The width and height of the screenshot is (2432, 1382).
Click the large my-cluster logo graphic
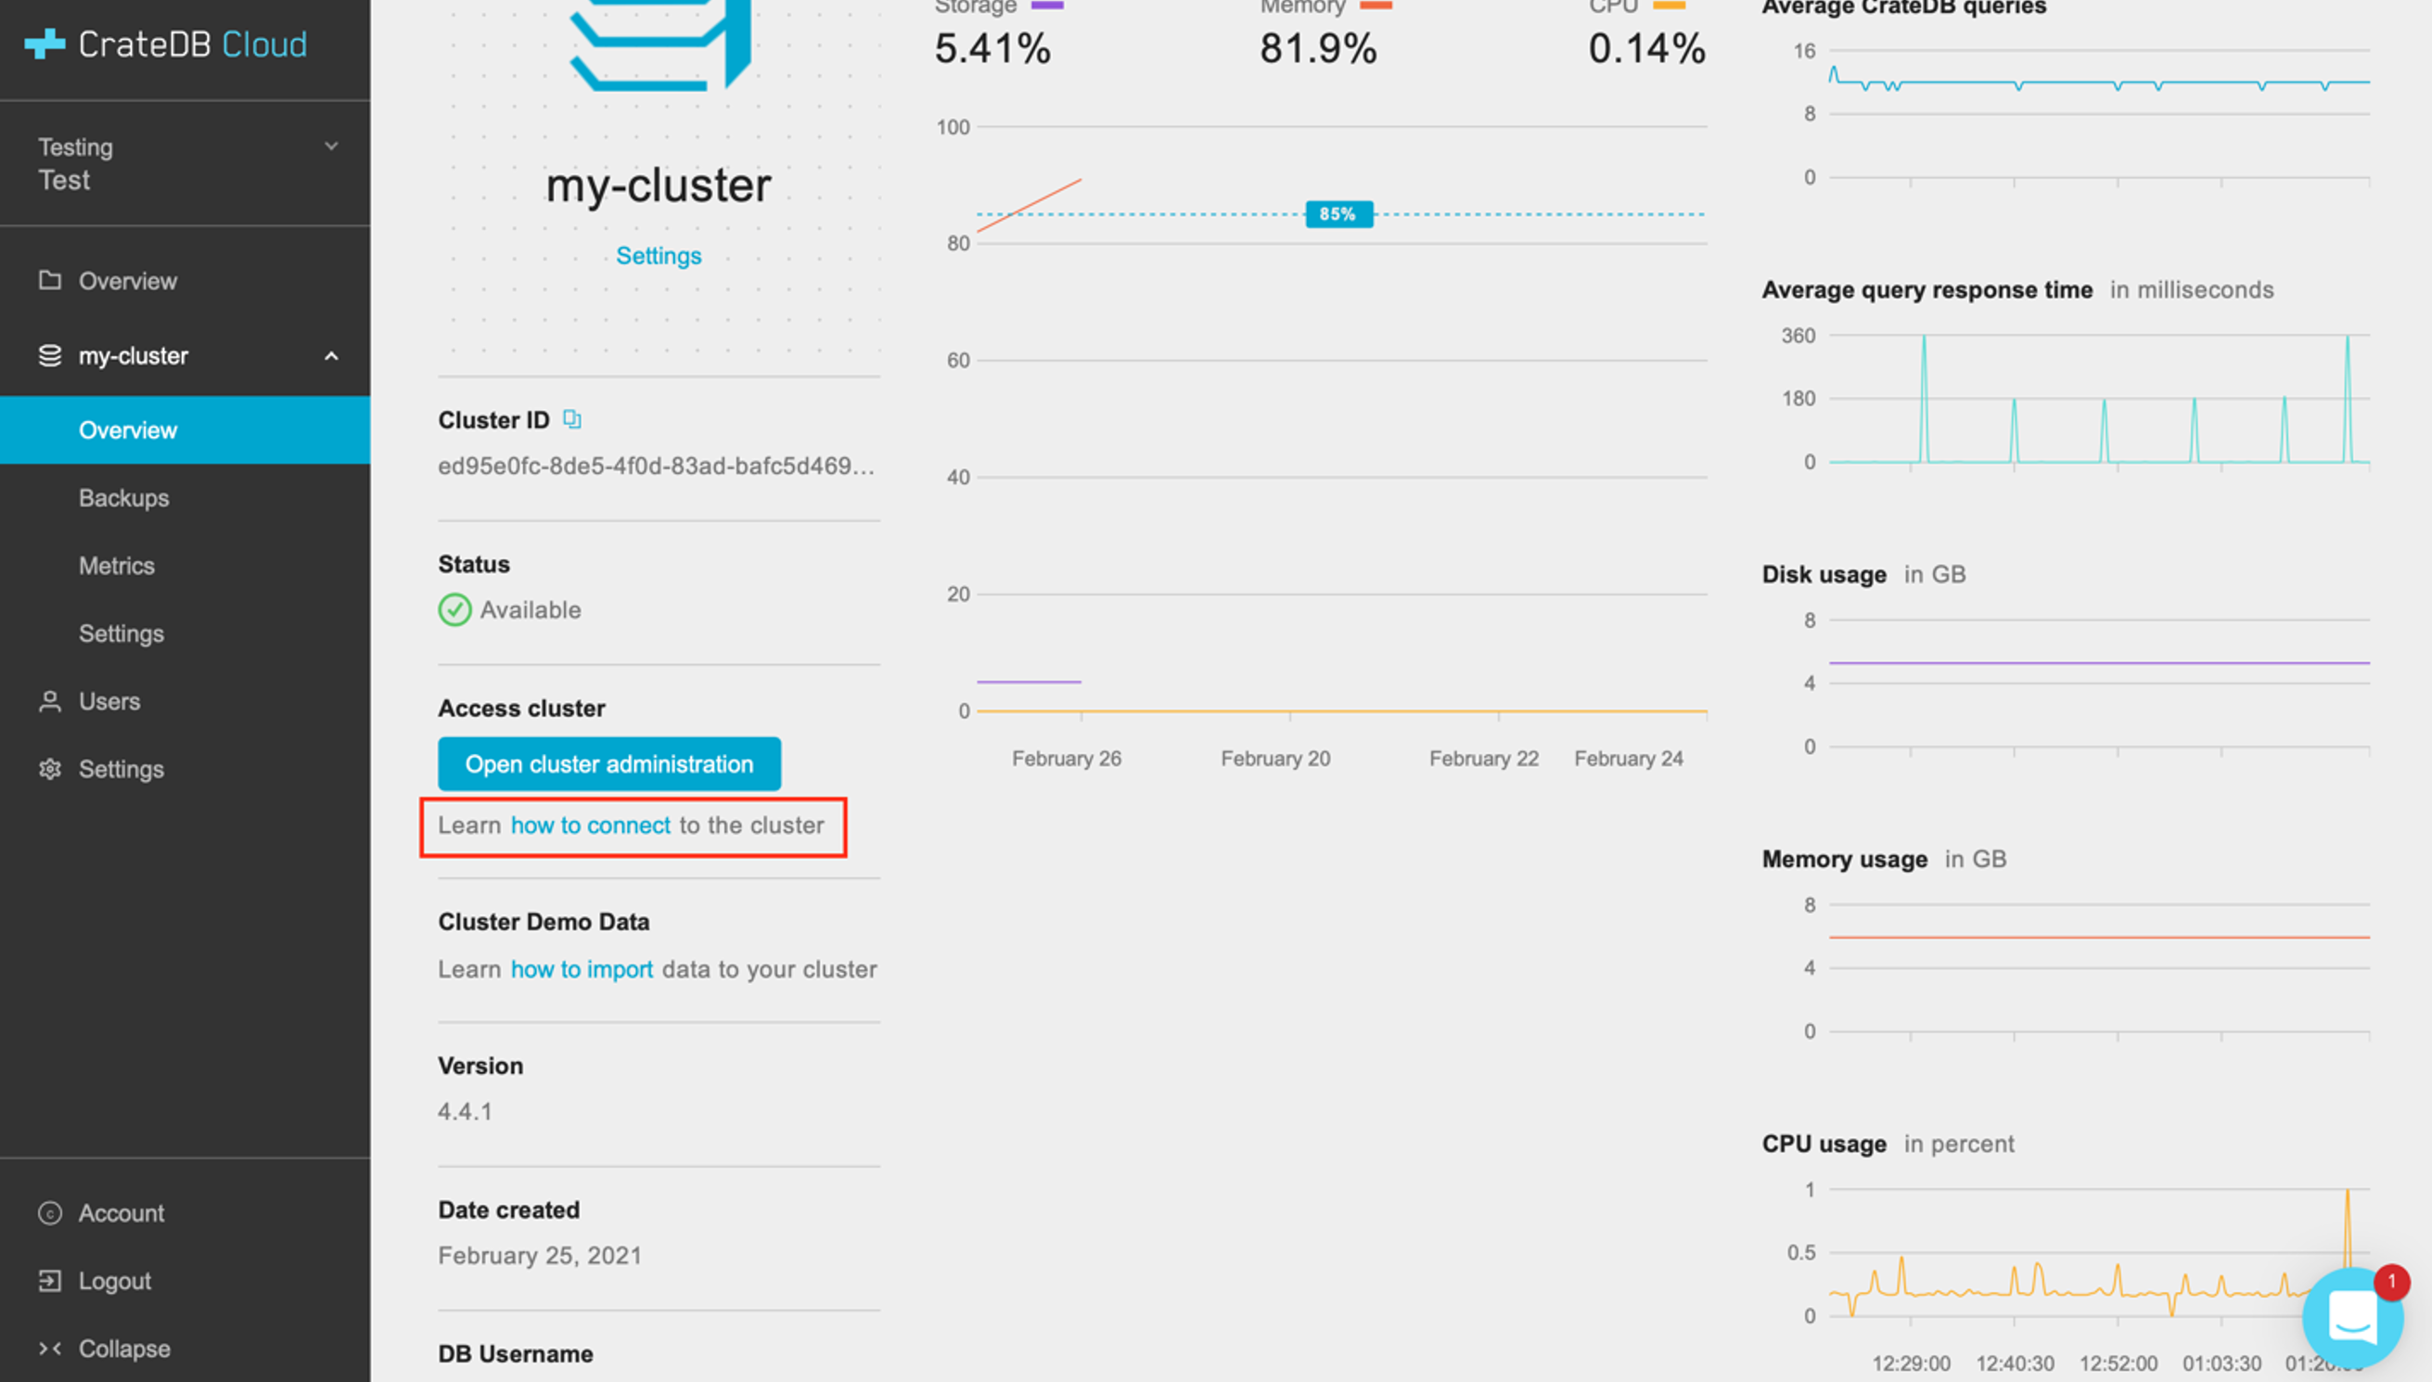pyautogui.click(x=660, y=45)
